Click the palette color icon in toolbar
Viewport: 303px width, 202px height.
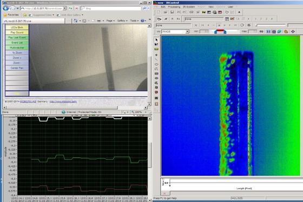tap(286, 31)
